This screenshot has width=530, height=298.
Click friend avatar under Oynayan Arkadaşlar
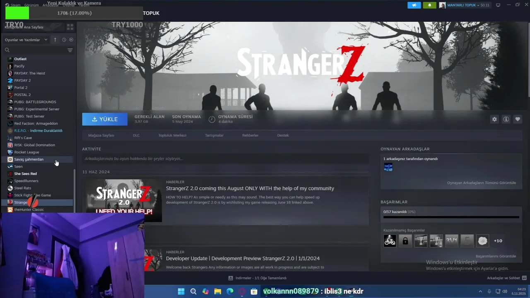[x=388, y=167]
